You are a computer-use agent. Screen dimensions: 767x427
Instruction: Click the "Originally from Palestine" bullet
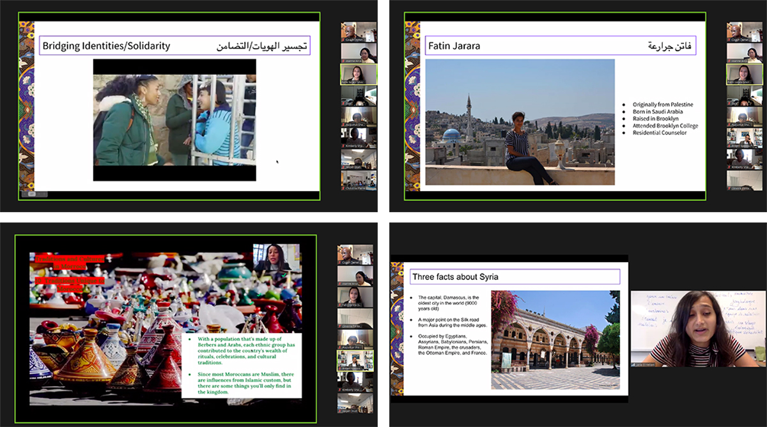(x=663, y=104)
